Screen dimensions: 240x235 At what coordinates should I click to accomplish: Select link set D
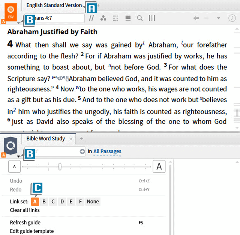click(x=62, y=202)
